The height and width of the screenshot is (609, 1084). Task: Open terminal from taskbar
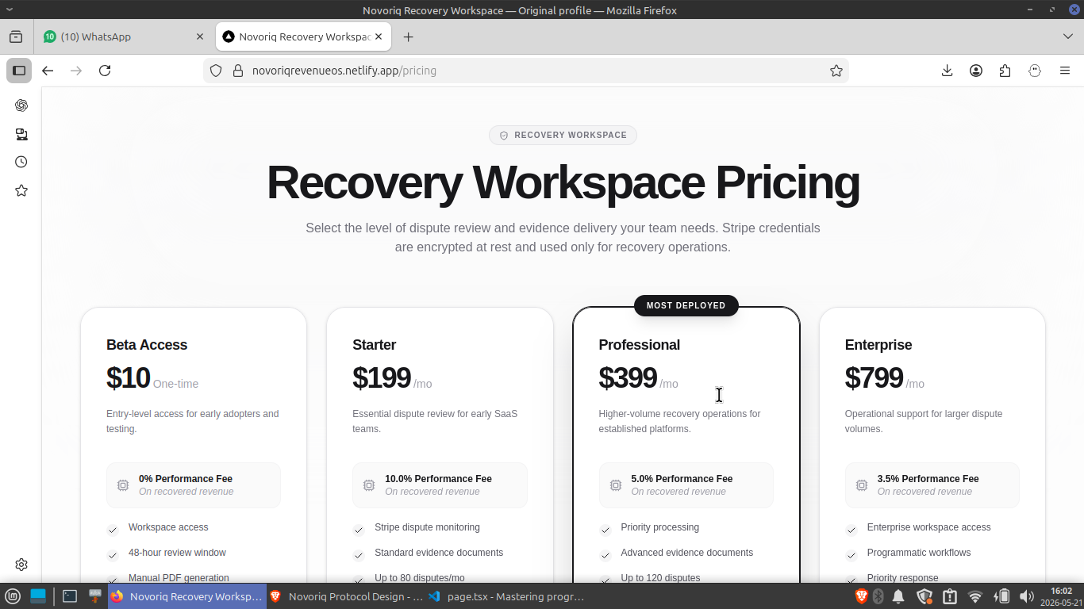point(70,596)
